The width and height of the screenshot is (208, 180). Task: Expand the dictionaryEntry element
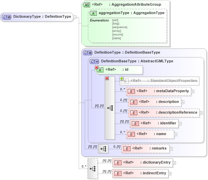(x=175, y=163)
